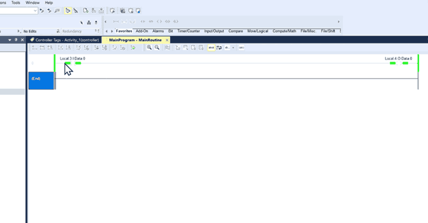Click the green arrow icon in routine toolbar

[133, 47]
